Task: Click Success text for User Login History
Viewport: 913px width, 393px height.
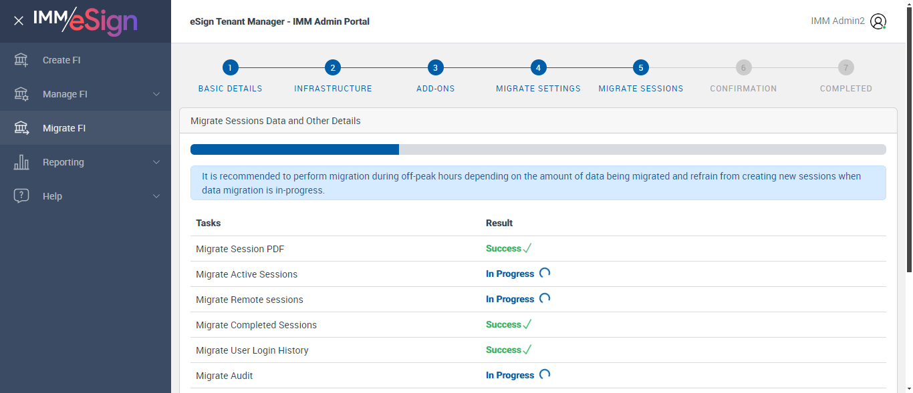Action: coord(503,350)
